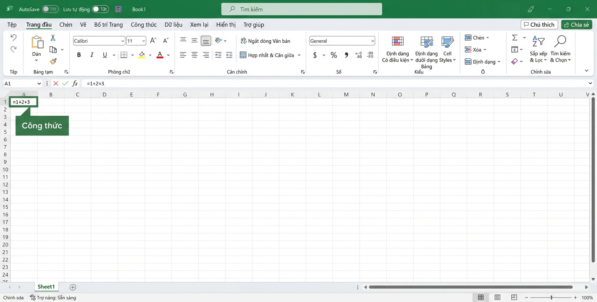Align text to middle

194,40
